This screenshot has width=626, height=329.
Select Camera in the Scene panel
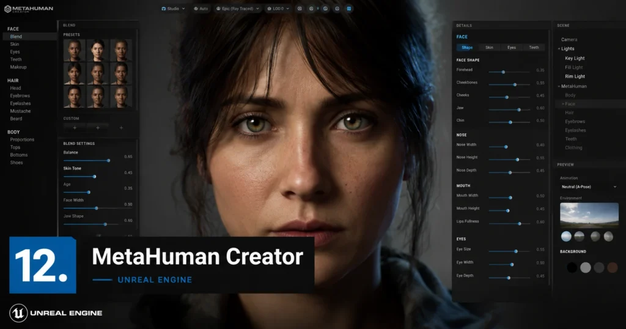coord(569,40)
